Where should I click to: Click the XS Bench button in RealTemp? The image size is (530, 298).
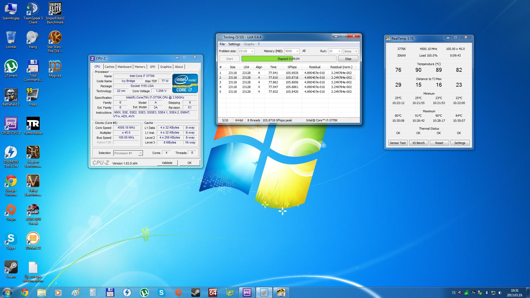pos(418,143)
